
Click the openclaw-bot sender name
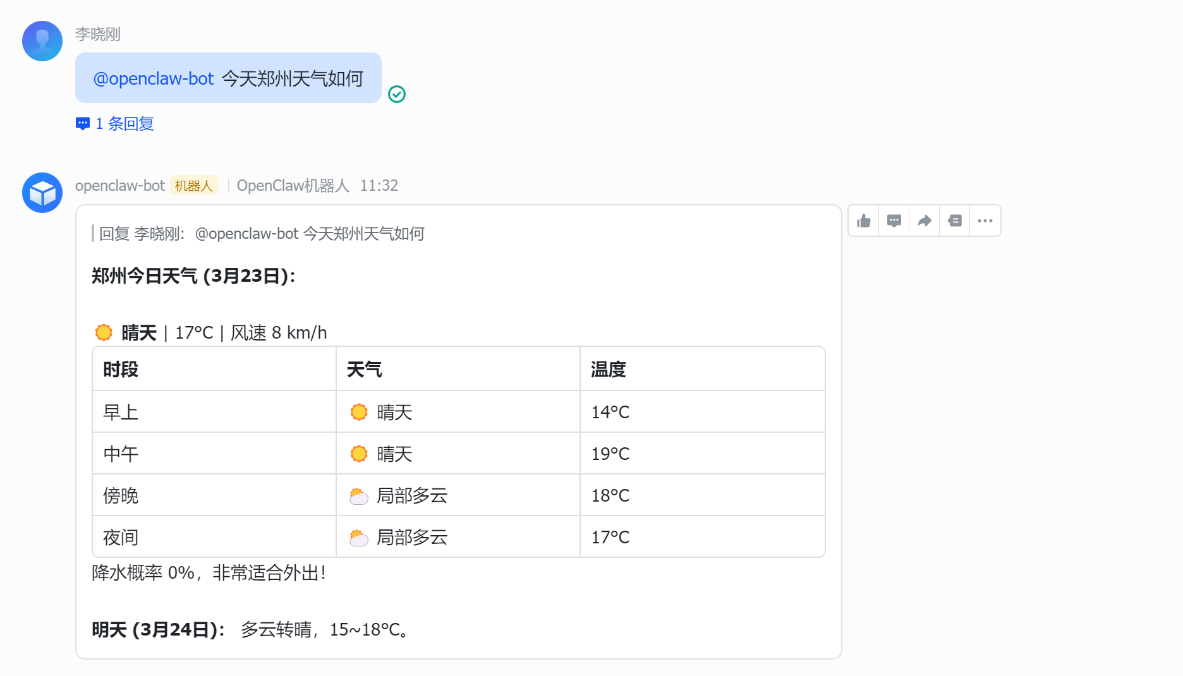click(119, 186)
